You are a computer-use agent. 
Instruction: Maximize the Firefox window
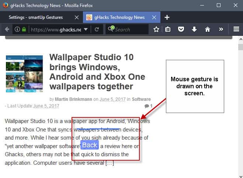[x=219, y=5]
